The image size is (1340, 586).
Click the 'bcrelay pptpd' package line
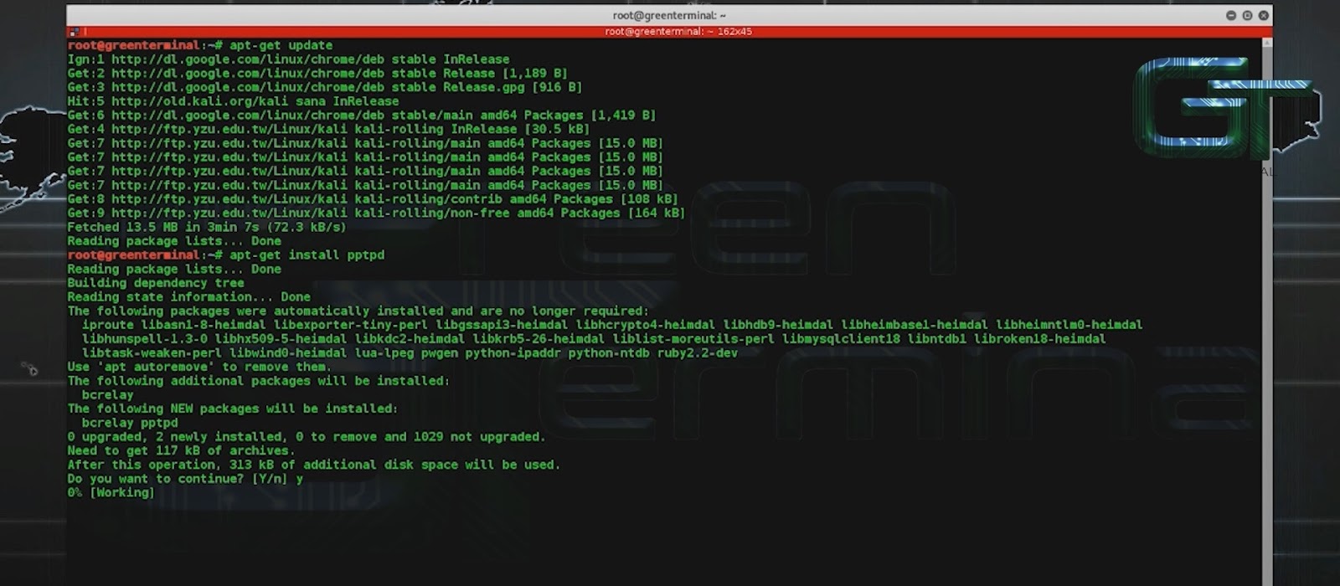(x=130, y=422)
